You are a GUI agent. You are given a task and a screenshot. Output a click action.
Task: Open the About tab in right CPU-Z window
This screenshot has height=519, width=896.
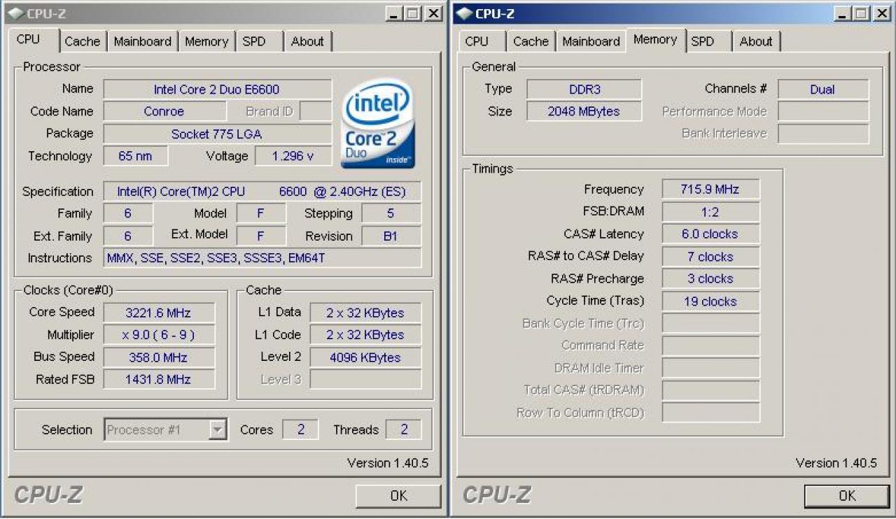(x=756, y=41)
